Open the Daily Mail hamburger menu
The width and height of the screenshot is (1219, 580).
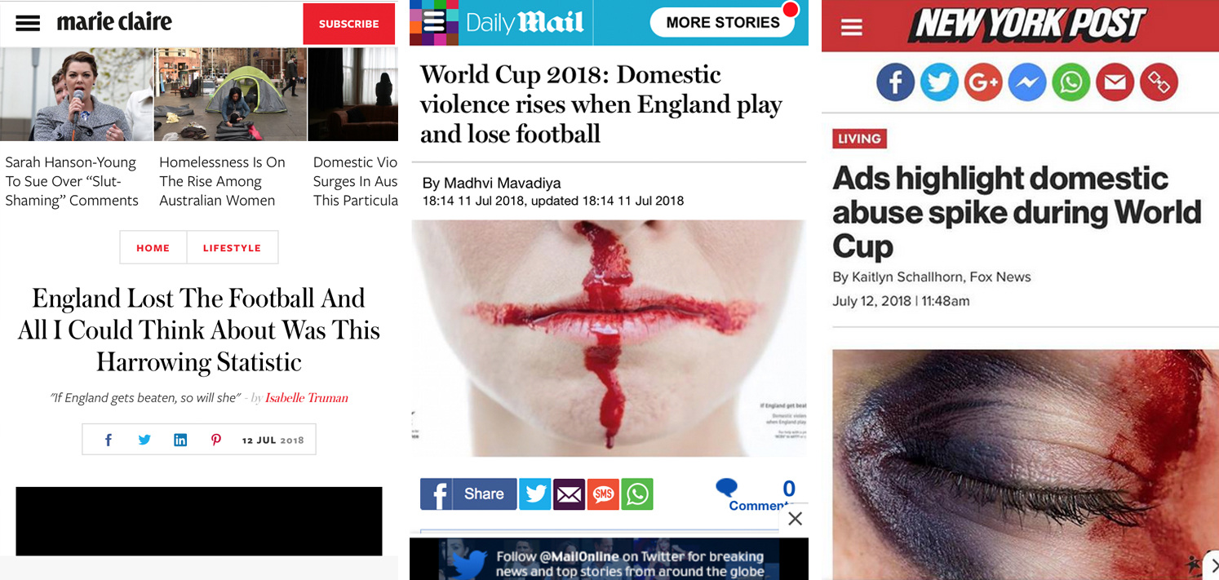[x=435, y=22]
